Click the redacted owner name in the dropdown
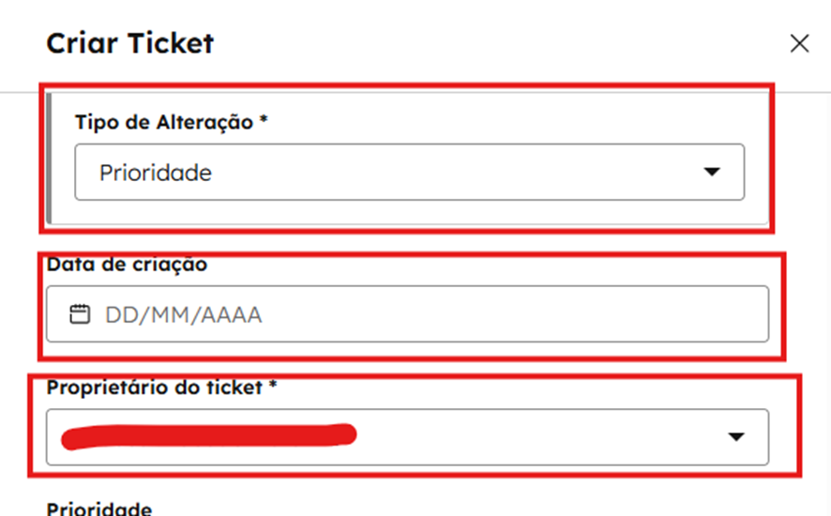 [206, 434]
